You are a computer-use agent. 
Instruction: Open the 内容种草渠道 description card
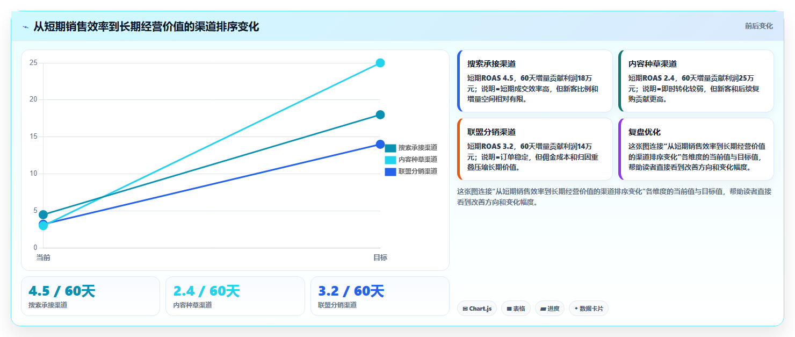[696, 81]
